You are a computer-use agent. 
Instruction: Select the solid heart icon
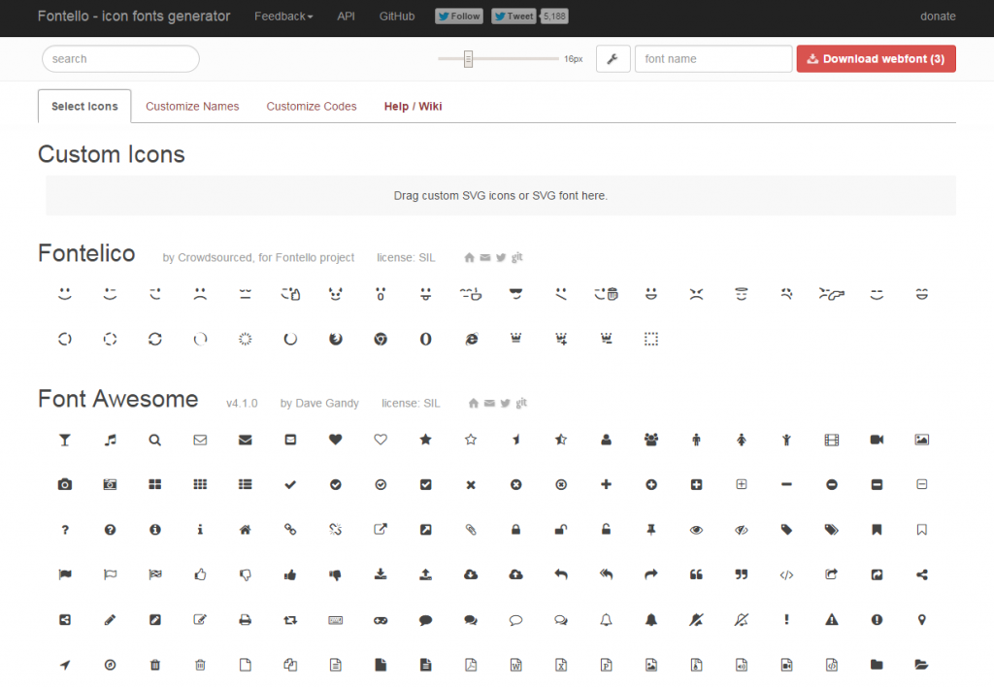point(335,440)
